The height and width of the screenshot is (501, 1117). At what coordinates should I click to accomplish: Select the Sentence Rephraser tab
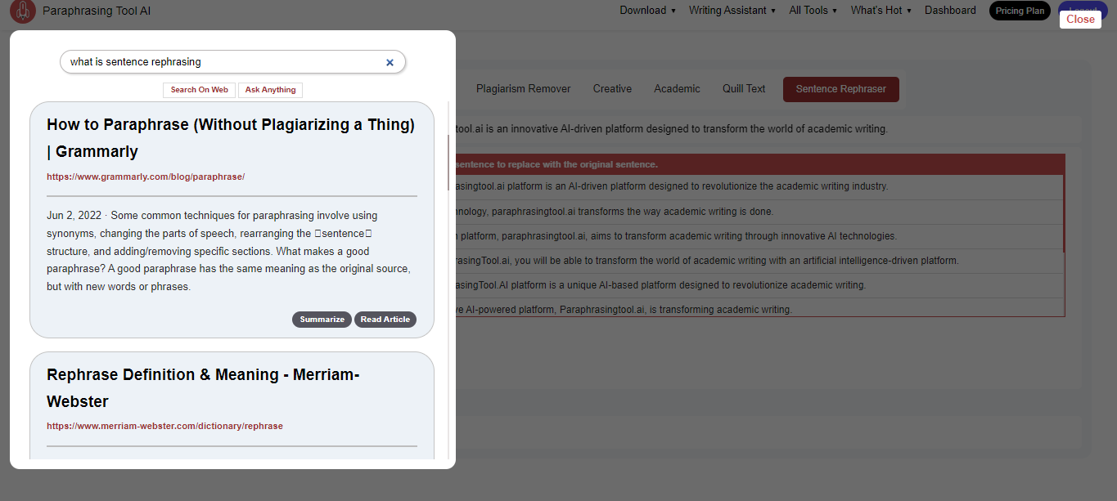(840, 89)
